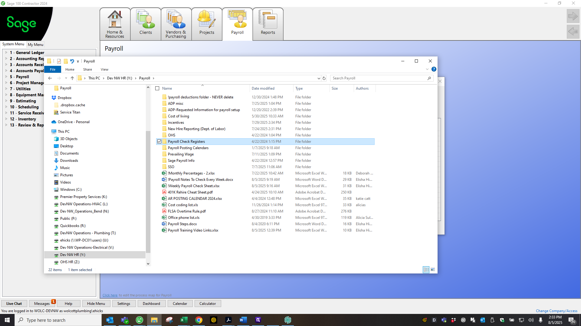
Task: Click the Hide Menu button
Action: (x=96, y=304)
